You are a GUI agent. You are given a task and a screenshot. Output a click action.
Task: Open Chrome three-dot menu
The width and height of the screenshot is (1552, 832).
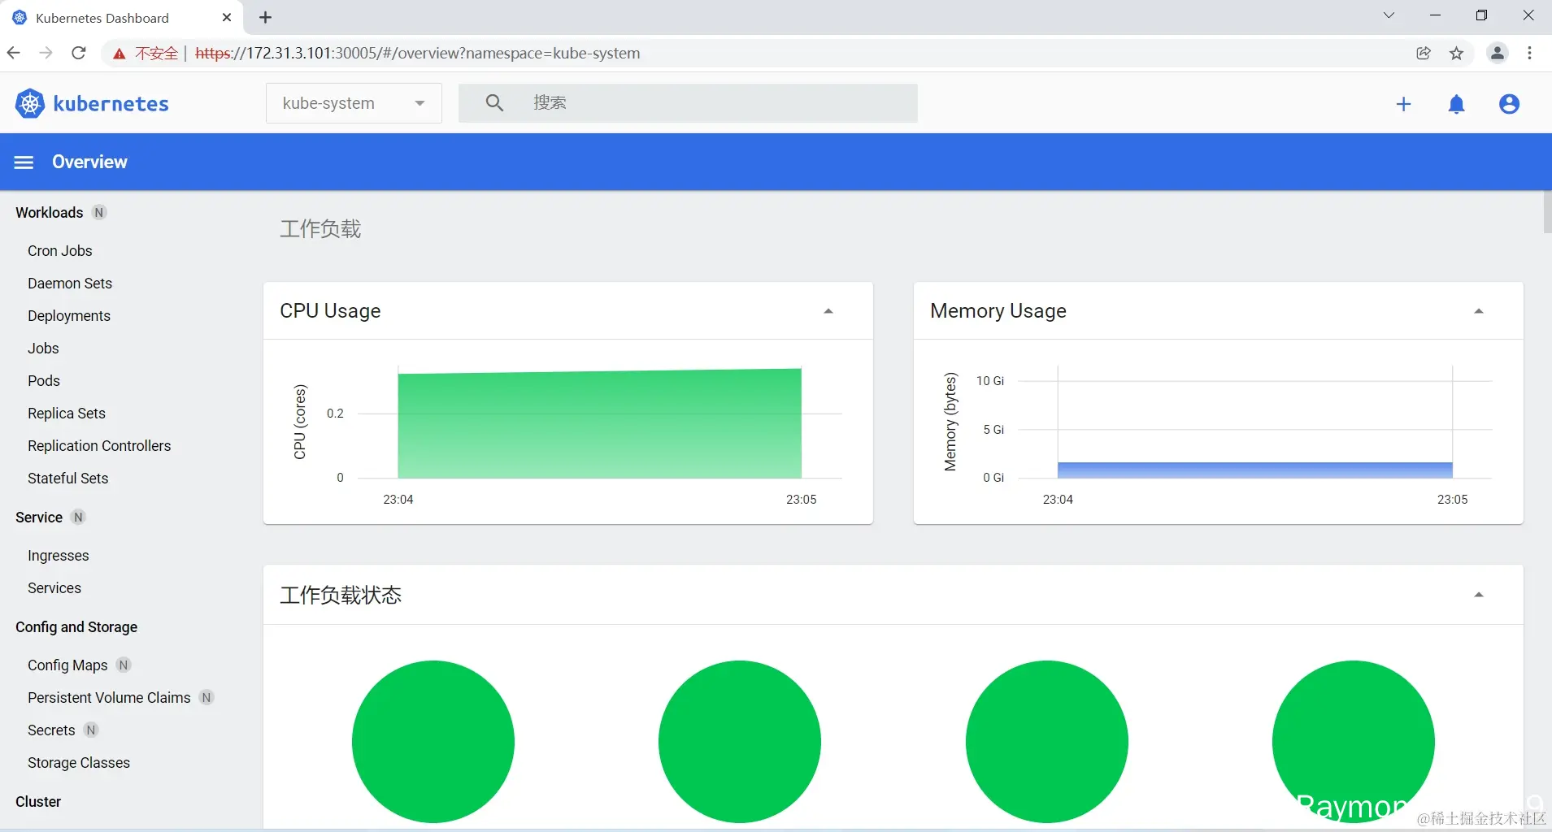(1530, 53)
